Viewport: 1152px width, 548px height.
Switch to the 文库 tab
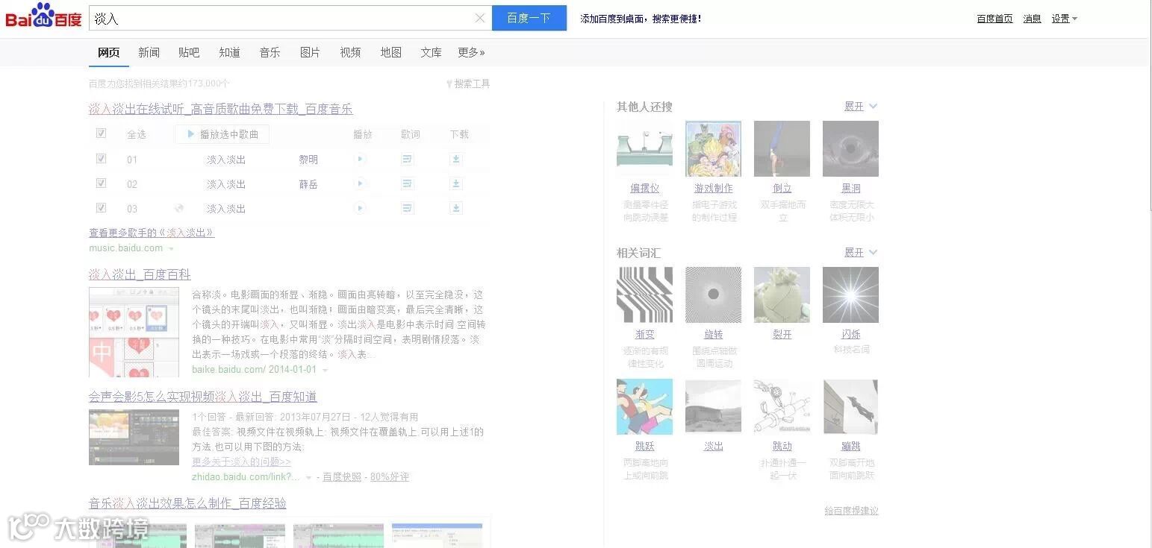click(x=431, y=52)
